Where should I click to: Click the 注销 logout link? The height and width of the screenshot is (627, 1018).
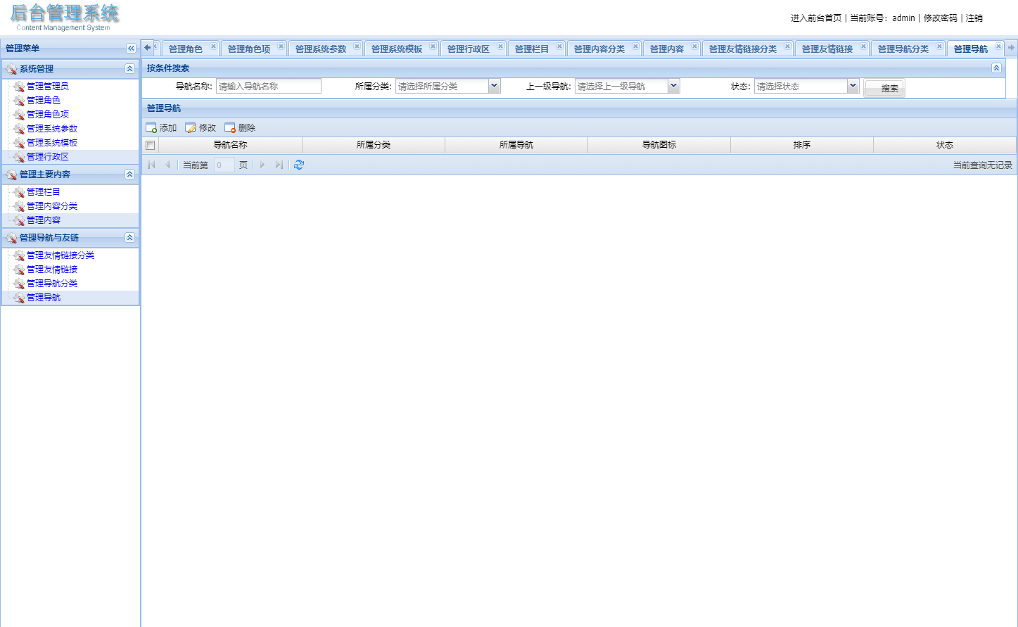point(976,18)
